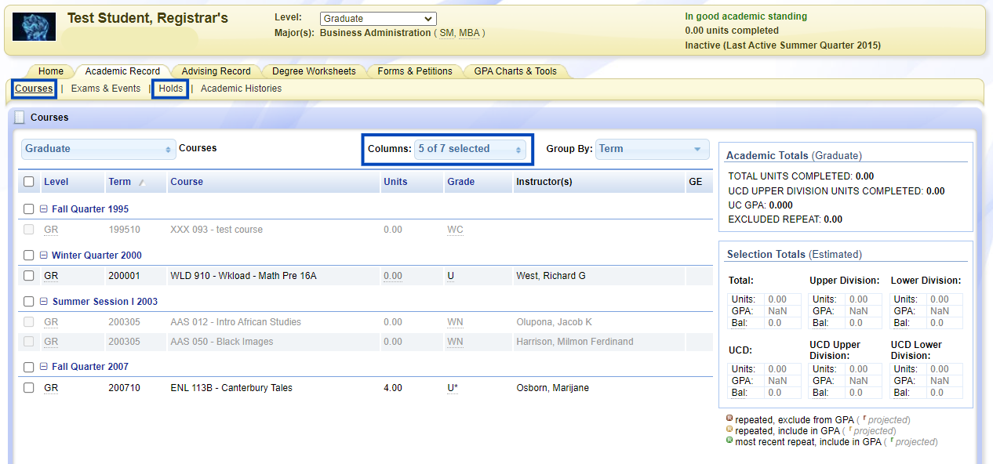Open the Columns 5 of 7 selected dropdown

click(x=470, y=149)
